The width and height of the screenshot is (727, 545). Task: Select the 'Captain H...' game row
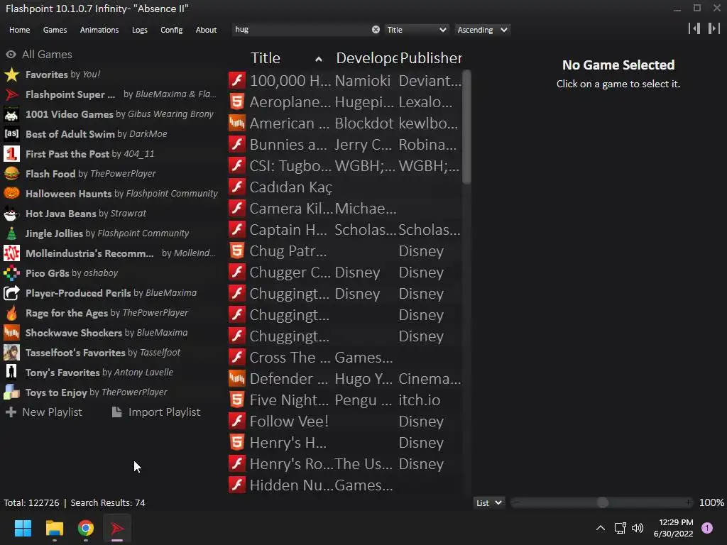click(345, 229)
